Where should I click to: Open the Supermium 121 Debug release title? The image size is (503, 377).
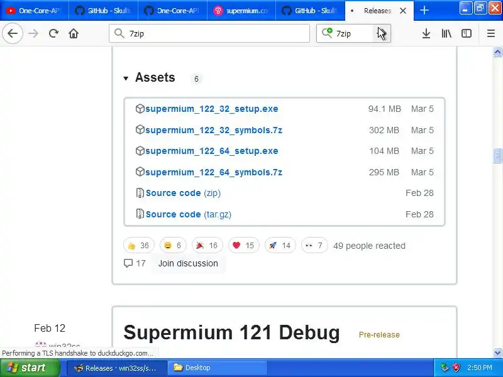(231, 332)
